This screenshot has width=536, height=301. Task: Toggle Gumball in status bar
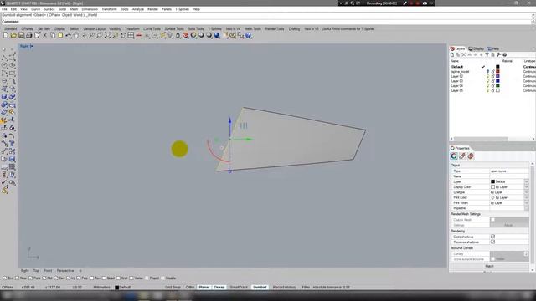click(260, 288)
